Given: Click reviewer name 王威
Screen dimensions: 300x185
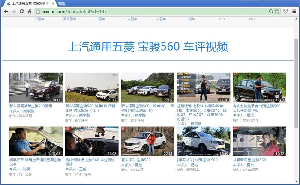Looking at the screenshot, I should click(x=83, y=169).
